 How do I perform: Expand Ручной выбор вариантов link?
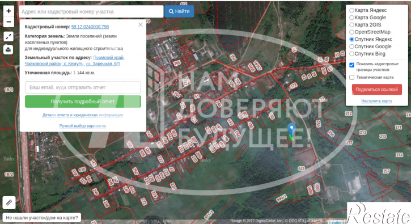tap(83, 126)
